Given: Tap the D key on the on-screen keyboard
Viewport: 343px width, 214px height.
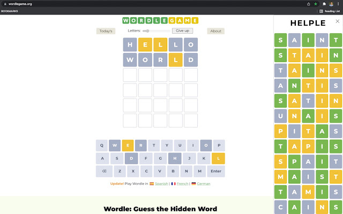Looking at the screenshot, I should (x=131, y=158).
